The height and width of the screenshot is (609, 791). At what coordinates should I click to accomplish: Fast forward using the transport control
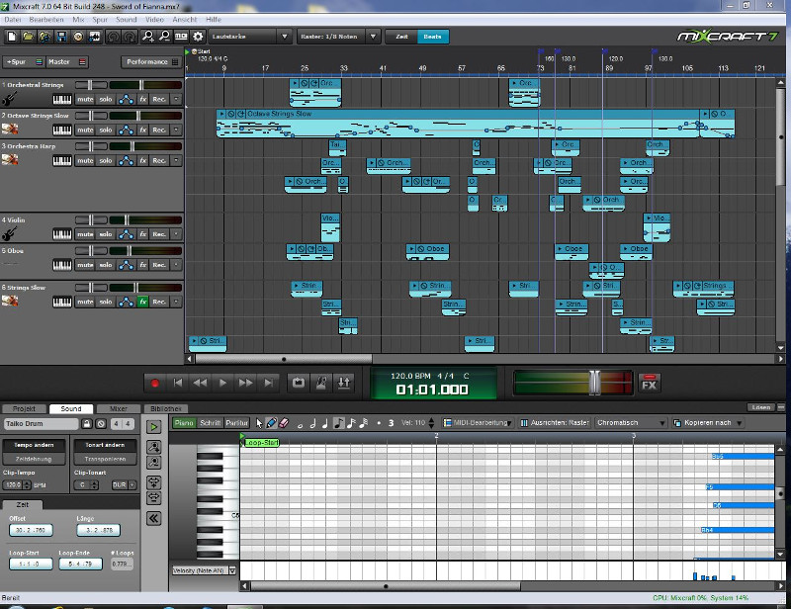(x=245, y=383)
